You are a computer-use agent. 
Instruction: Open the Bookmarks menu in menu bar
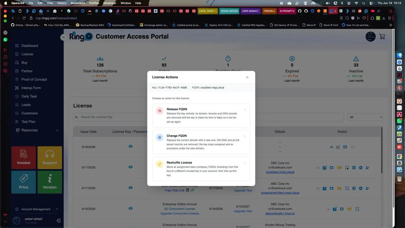[78, 3]
